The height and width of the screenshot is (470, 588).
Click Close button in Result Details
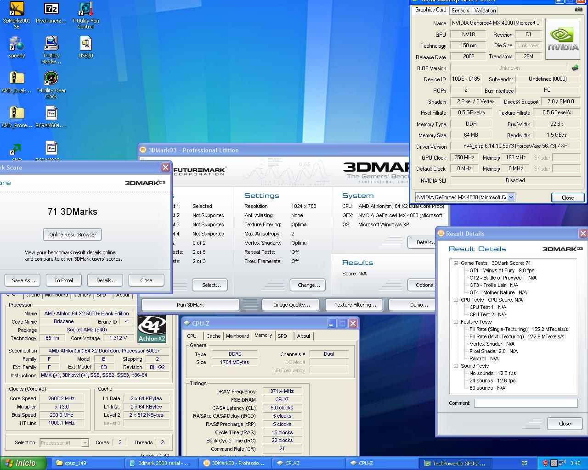click(565, 424)
